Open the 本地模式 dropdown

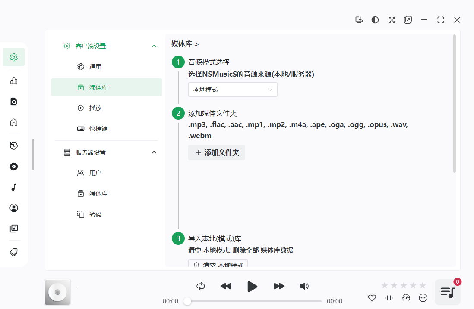tap(233, 90)
